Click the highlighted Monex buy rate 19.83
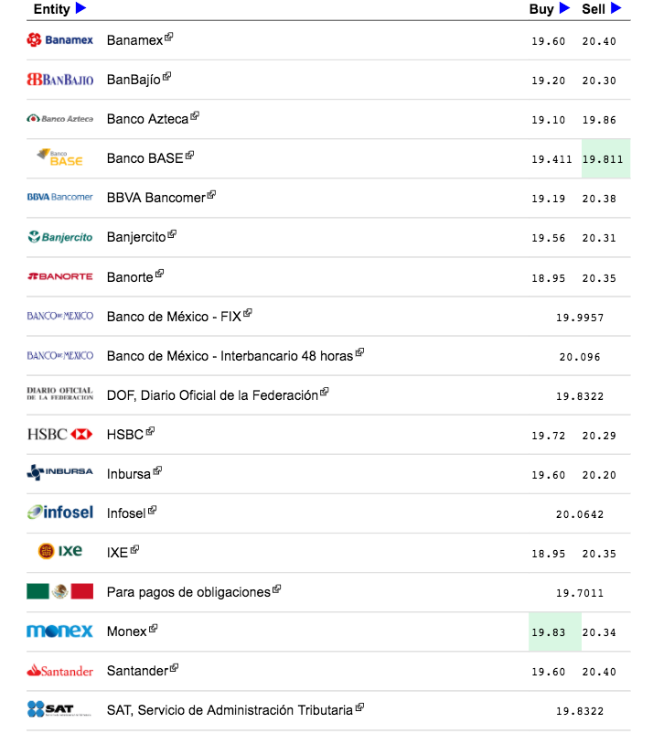 549,632
